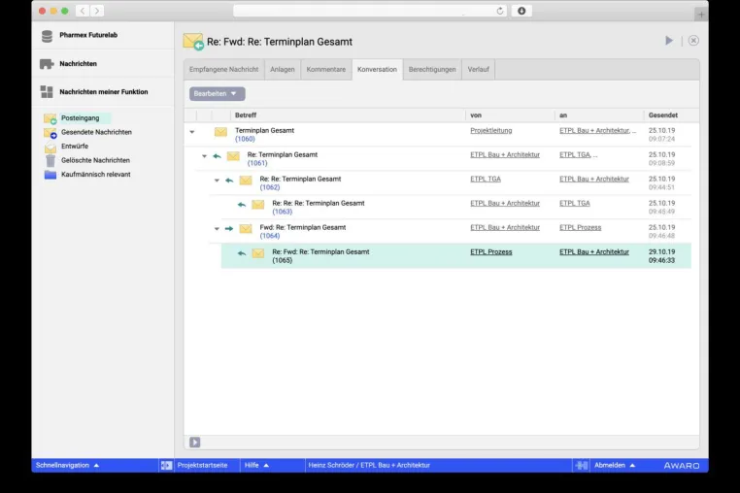Image resolution: width=740 pixels, height=493 pixels.
Task: Click the reply arrow icon on message 1063
Action: tap(242, 205)
